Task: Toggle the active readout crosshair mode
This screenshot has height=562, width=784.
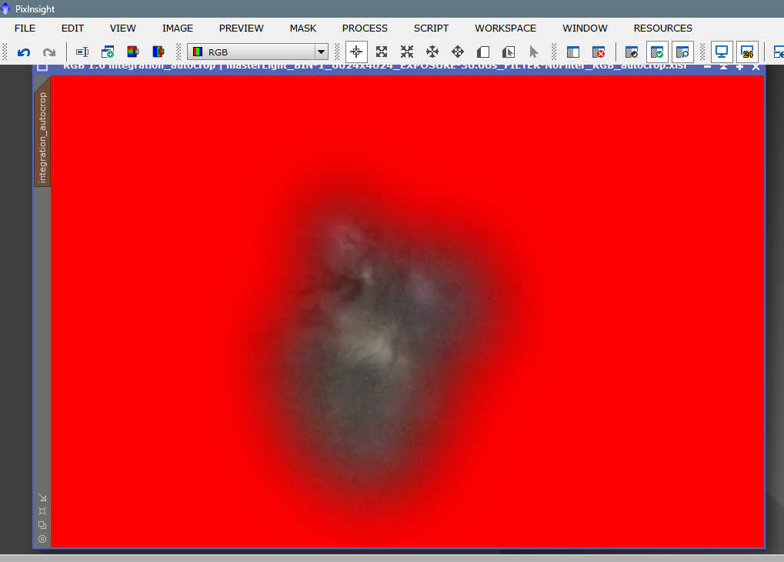Action: [x=356, y=52]
